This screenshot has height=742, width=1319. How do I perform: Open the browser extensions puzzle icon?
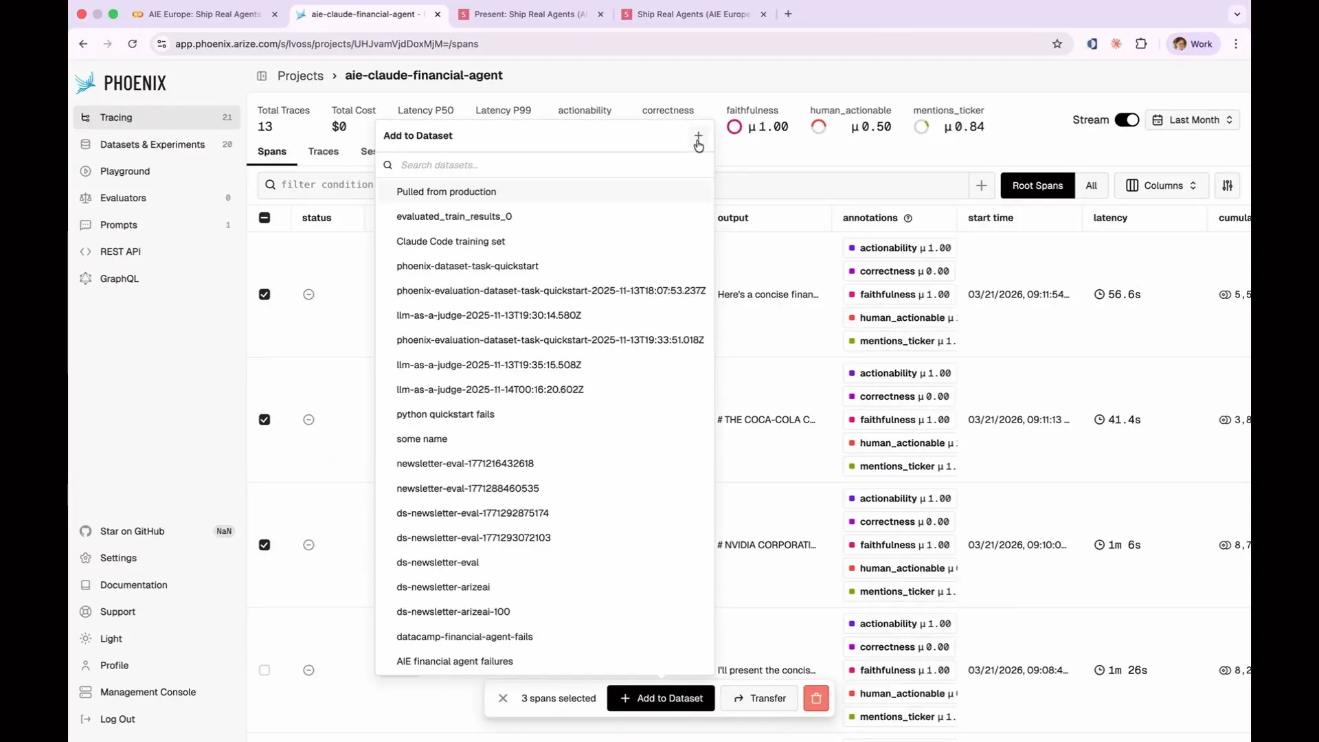[1141, 44]
